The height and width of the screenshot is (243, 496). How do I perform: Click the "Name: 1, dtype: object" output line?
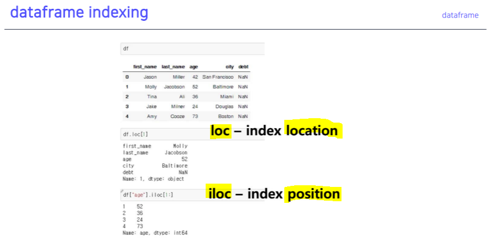tap(153, 179)
